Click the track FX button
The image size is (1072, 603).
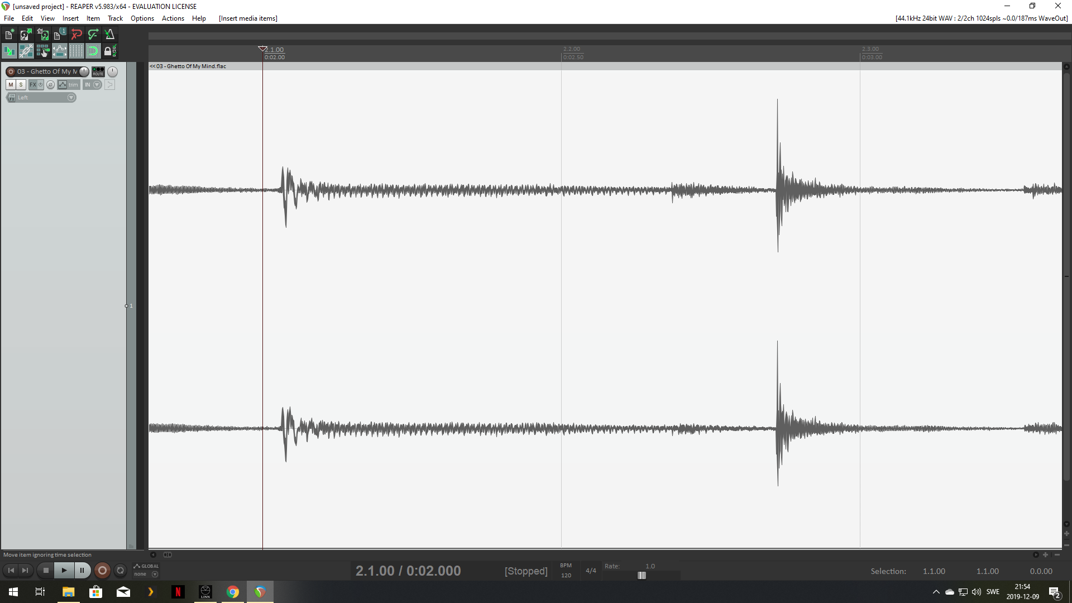point(33,85)
